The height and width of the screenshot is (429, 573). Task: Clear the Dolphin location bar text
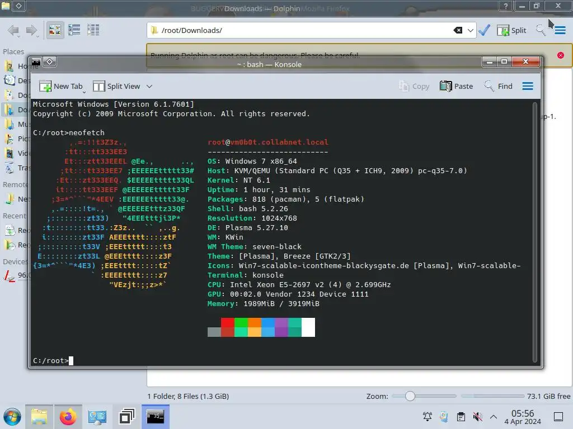pos(458,30)
